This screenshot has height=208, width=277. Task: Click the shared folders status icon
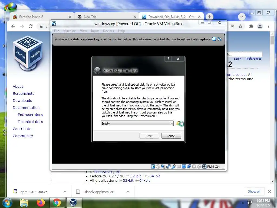coord(179,167)
